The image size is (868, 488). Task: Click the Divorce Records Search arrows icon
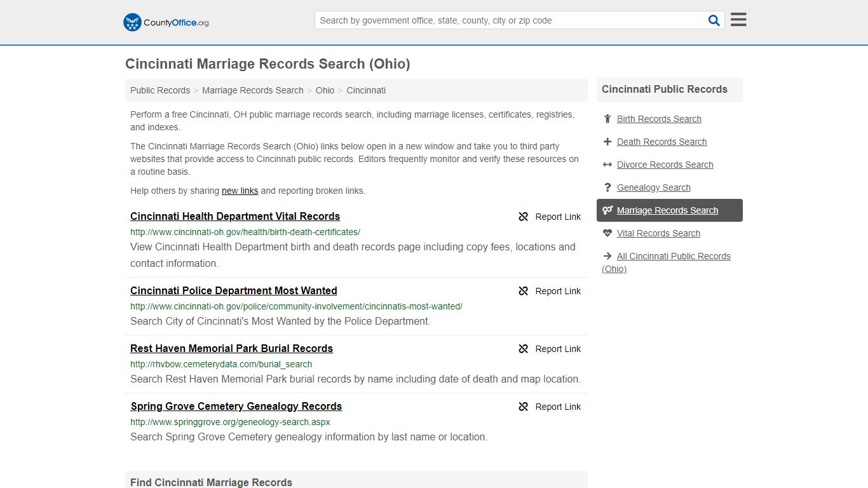click(607, 165)
